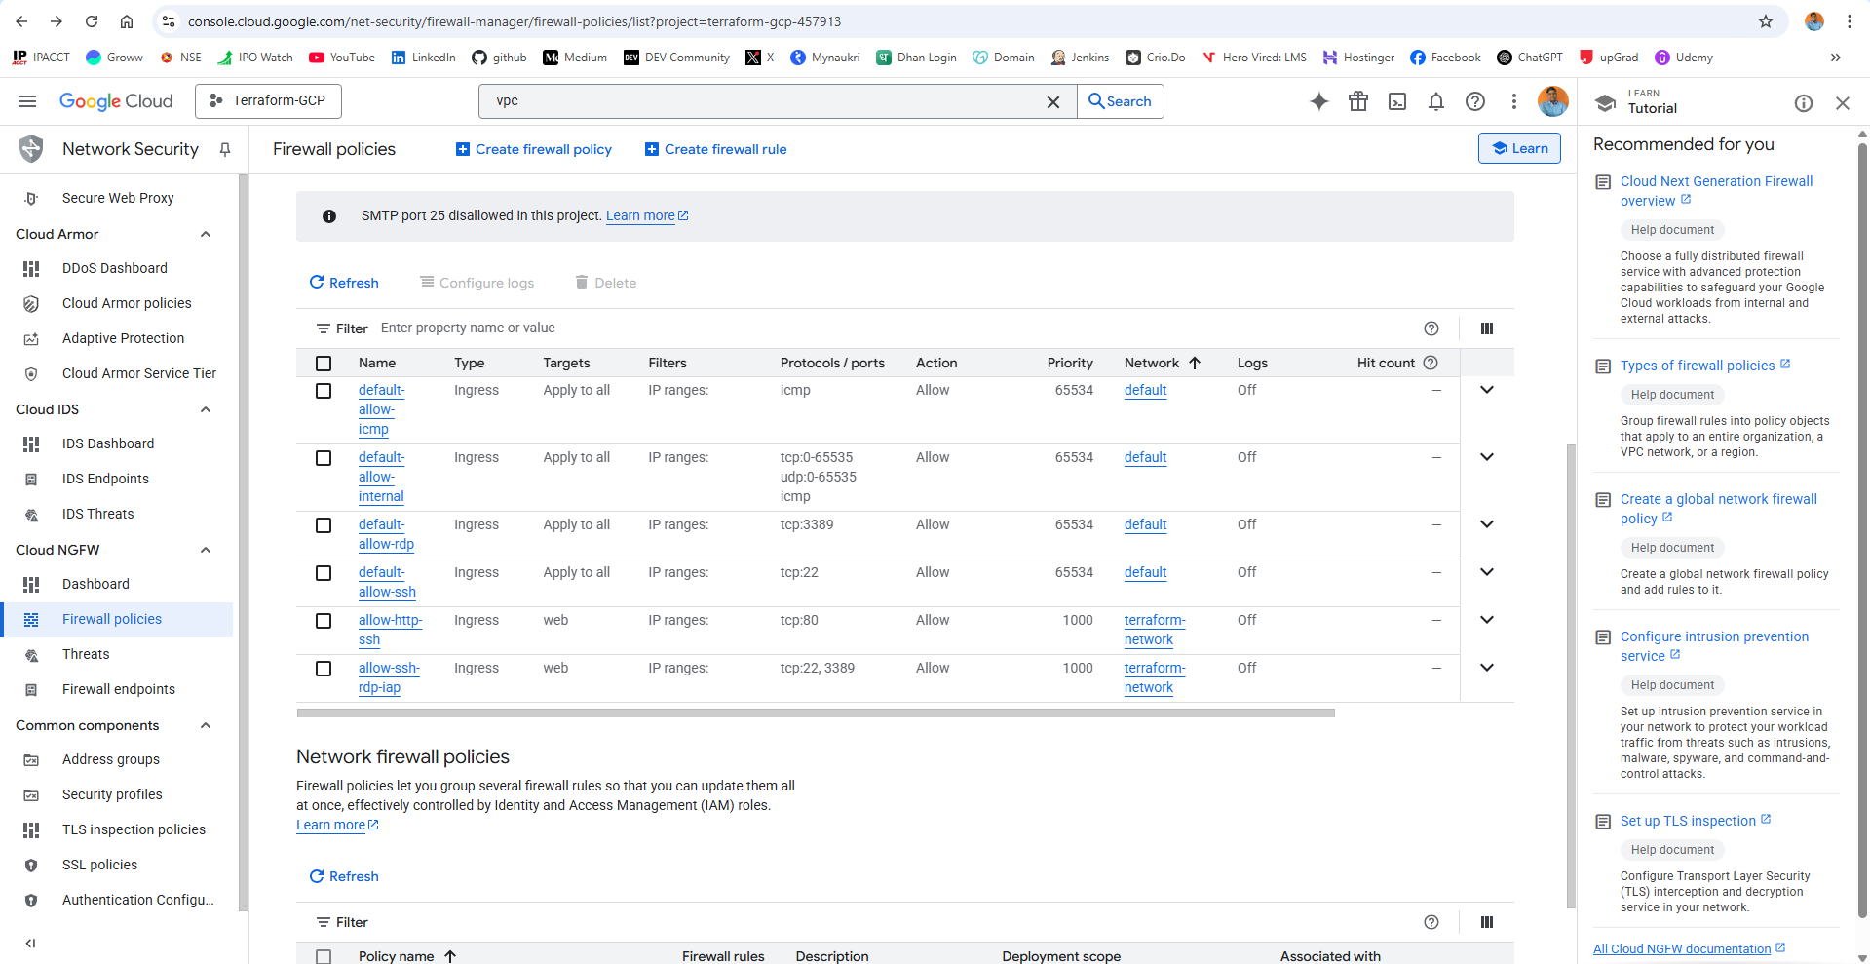
Task: Open the help question mark menu
Action: point(1475,101)
